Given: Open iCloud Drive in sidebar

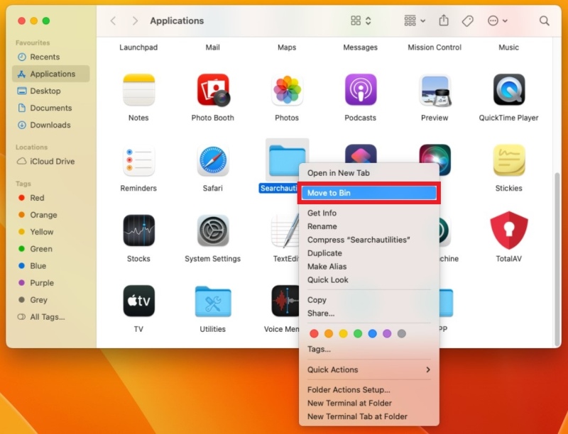Looking at the screenshot, I should tap(50, 161).
